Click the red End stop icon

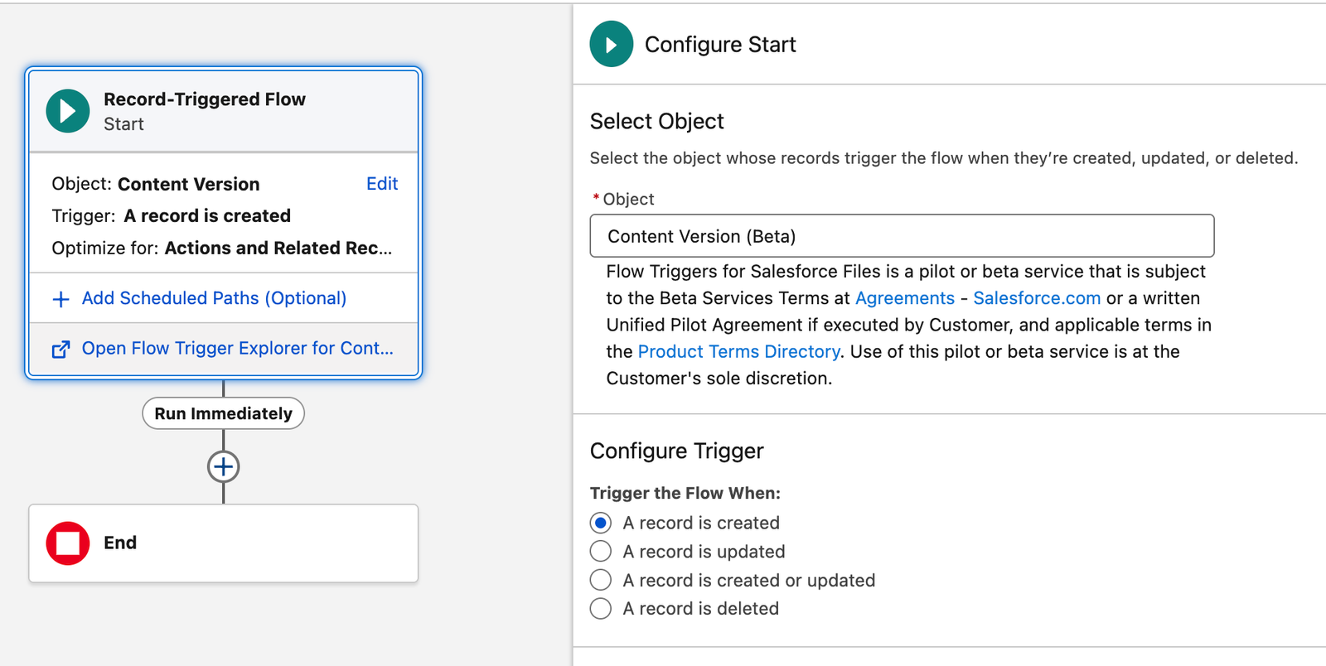coord(68,543)
